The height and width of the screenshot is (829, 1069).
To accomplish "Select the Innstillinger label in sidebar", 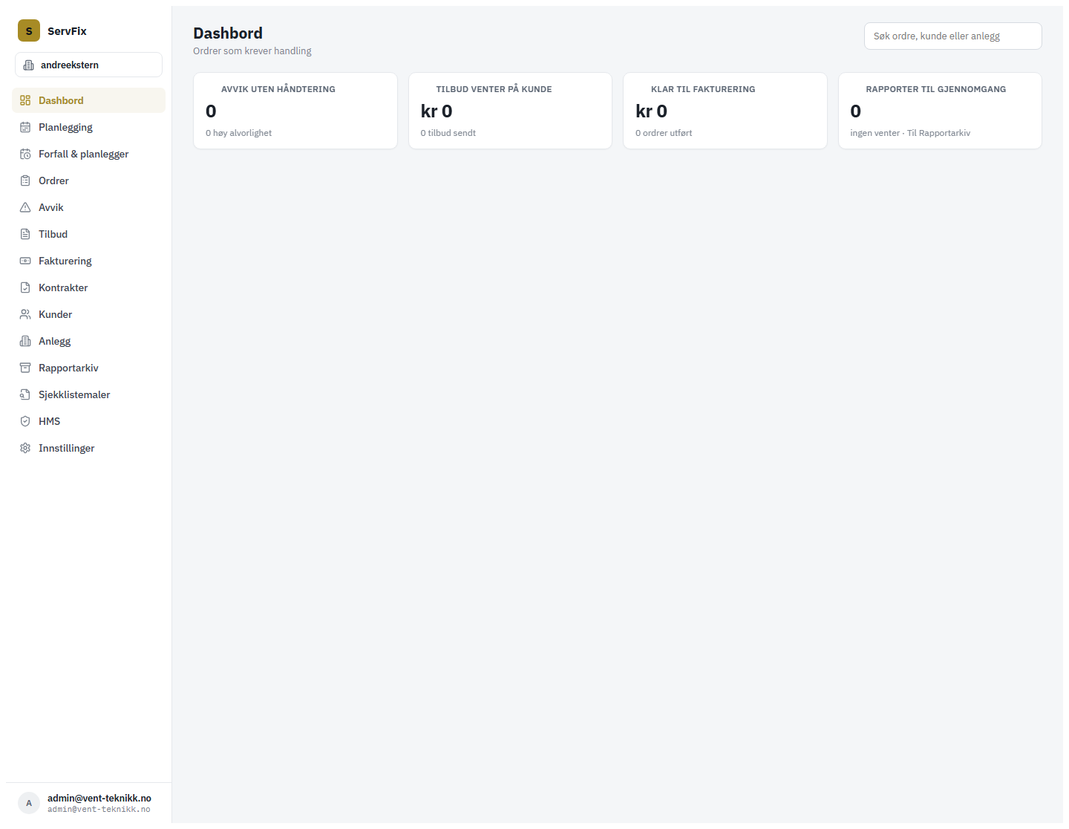I will 67,448.
